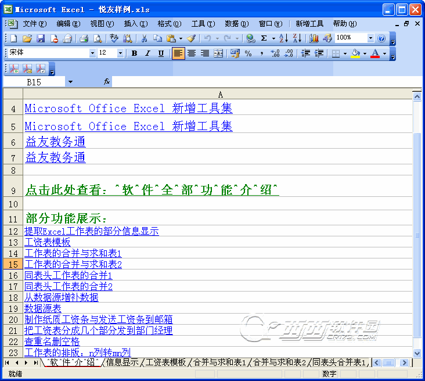This screenshot has width=425, height=381.
Task: Open the 文件(F) menu
Action: [x=35, y=24]
